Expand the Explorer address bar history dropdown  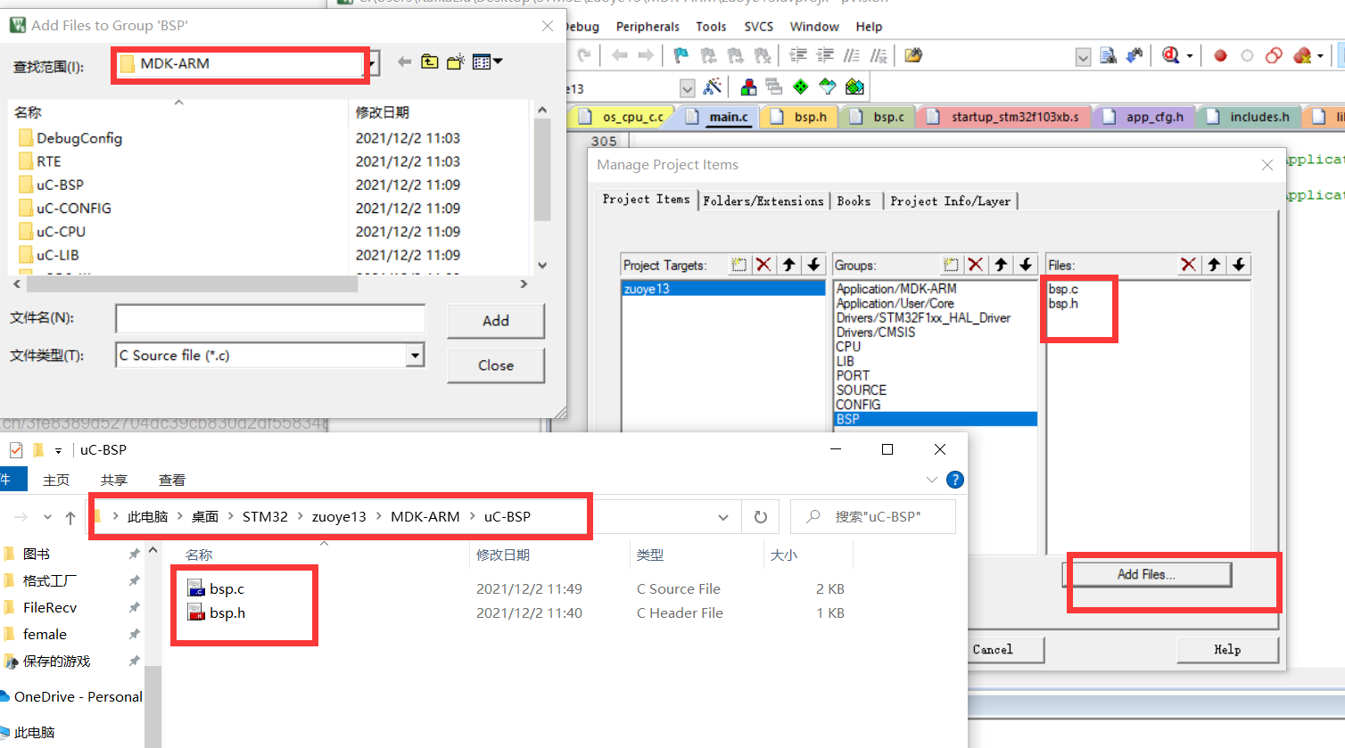(722, 517)
